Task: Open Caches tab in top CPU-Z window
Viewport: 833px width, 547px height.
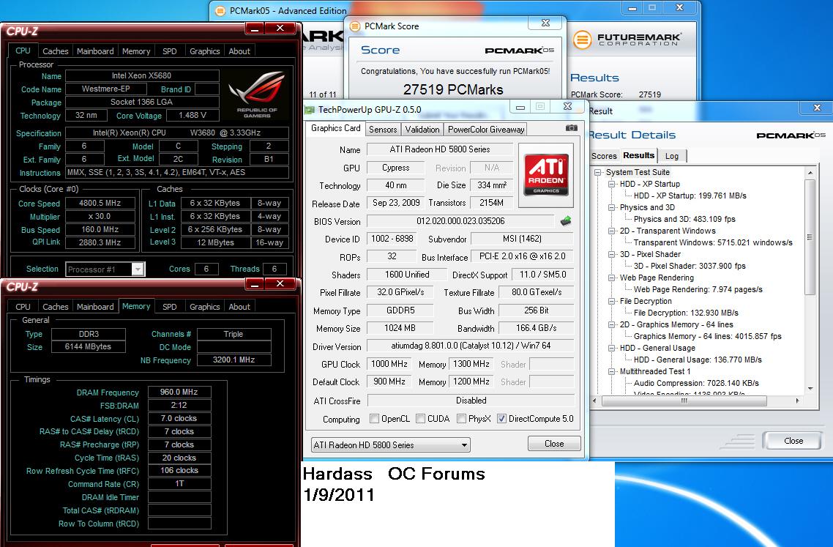Action: point(55,51)
